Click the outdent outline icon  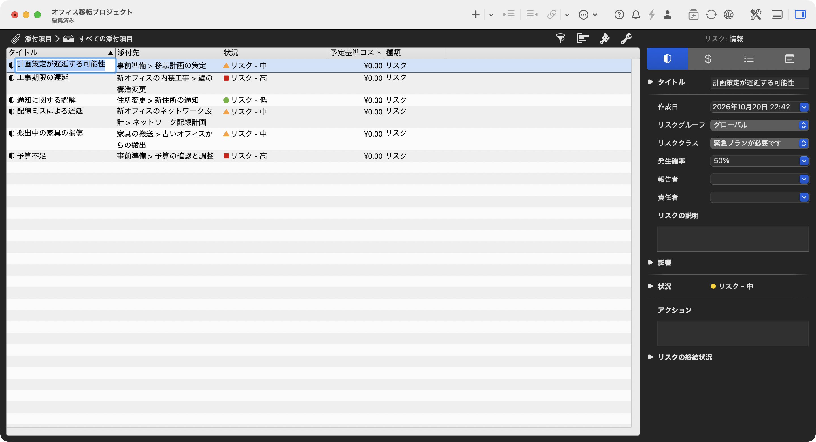pyautogui.click(x=532, y=14)
